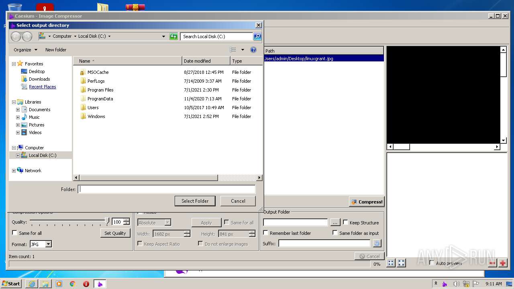Image resolution: width=514 pixels, height=289 pixels.
Task: Click the Folder name input field
Action: tap(167, 189)
